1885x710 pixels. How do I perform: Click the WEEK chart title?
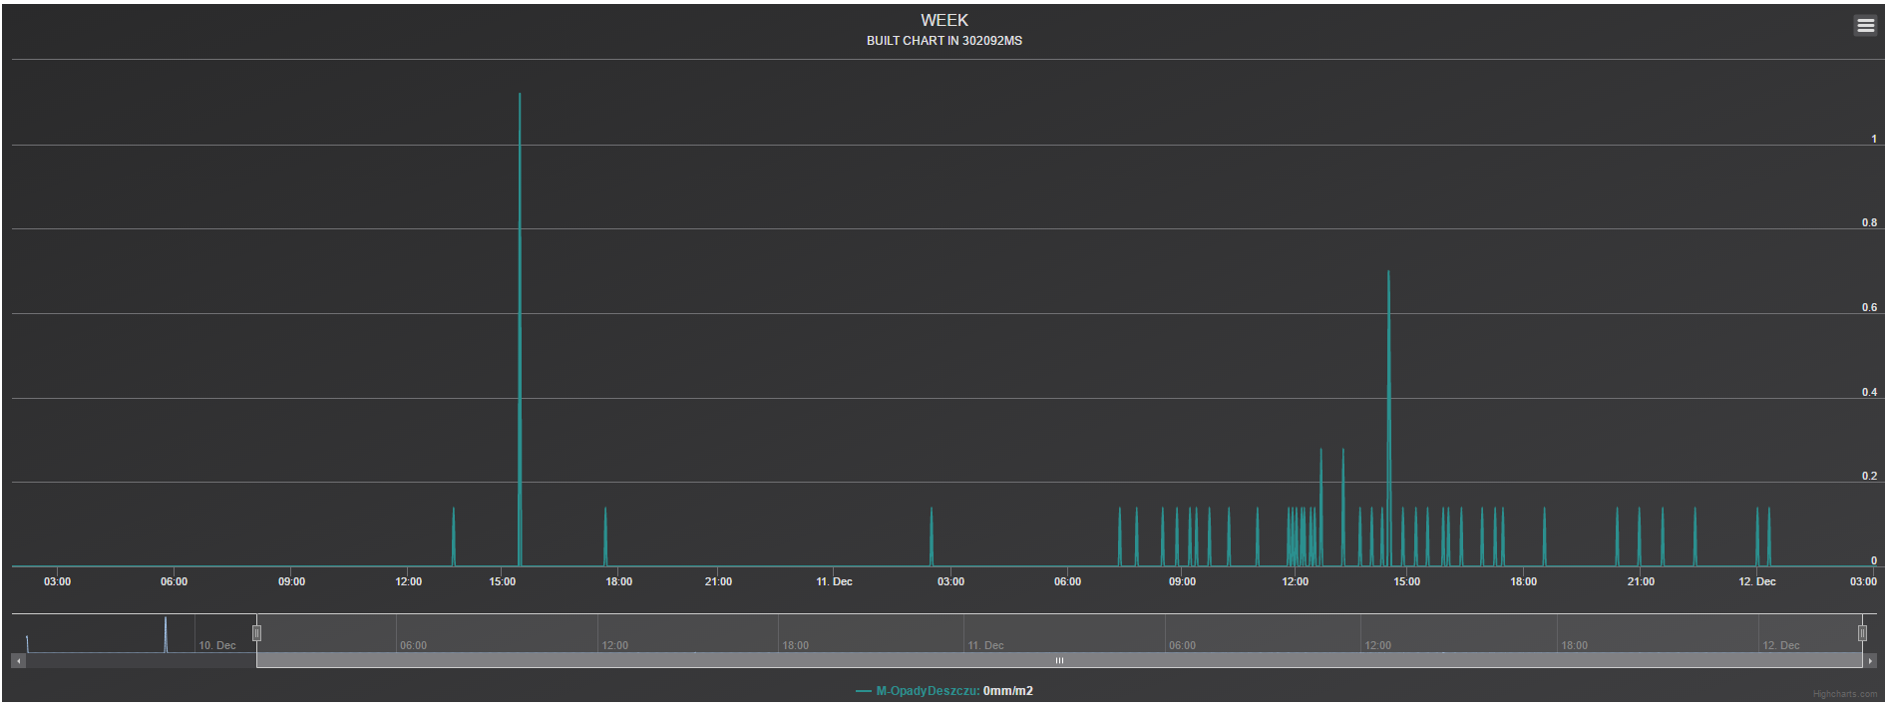pos(944,20)
